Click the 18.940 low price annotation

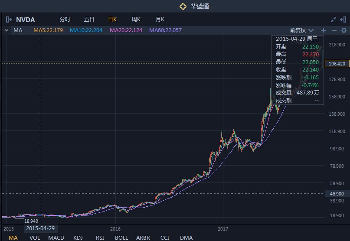[31, 221]
